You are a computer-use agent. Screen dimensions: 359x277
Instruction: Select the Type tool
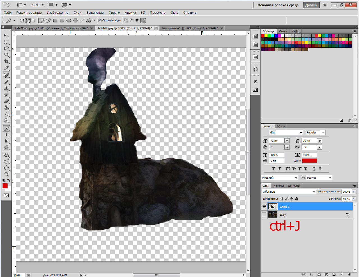coord(6,135)
